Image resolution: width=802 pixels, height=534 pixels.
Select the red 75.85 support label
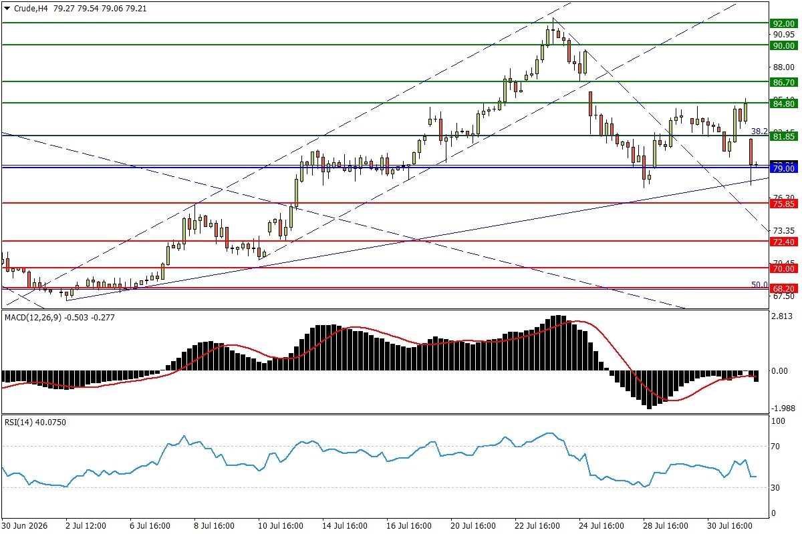pos(783,204)
